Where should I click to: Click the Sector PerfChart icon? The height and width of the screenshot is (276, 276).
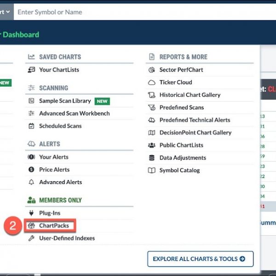[151, 70]
